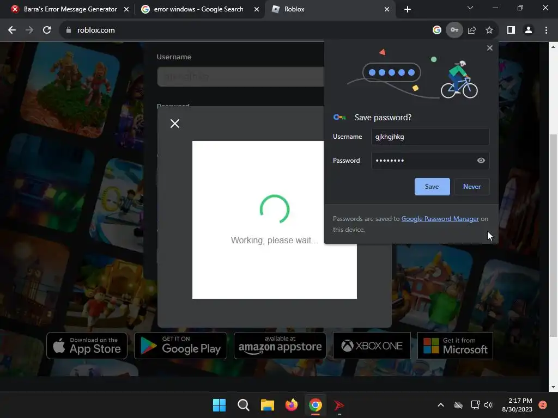Open Download on the App Store badge
Viewport: 558px width, 418px height.
[x=87, y=346]
